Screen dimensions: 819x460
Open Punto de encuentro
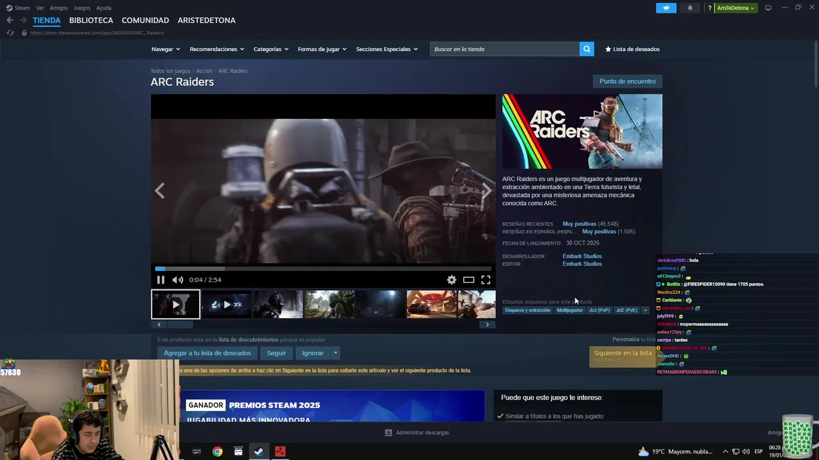click(627, 81)
